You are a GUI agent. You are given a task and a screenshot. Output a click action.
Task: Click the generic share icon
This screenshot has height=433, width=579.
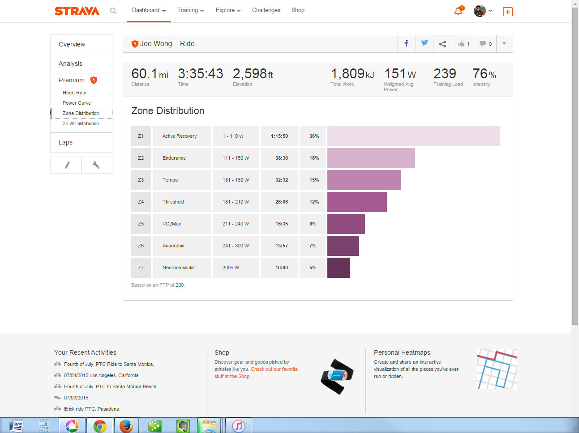(x=442, y=44)
